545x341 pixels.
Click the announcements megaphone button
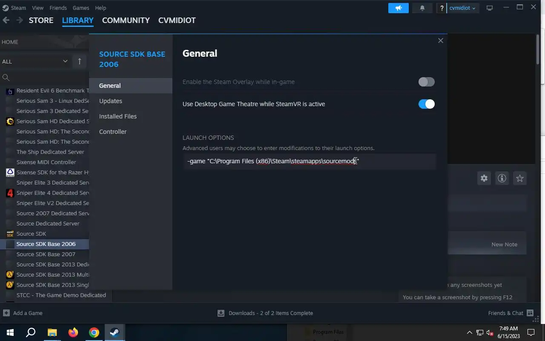[x=399, y=8]
